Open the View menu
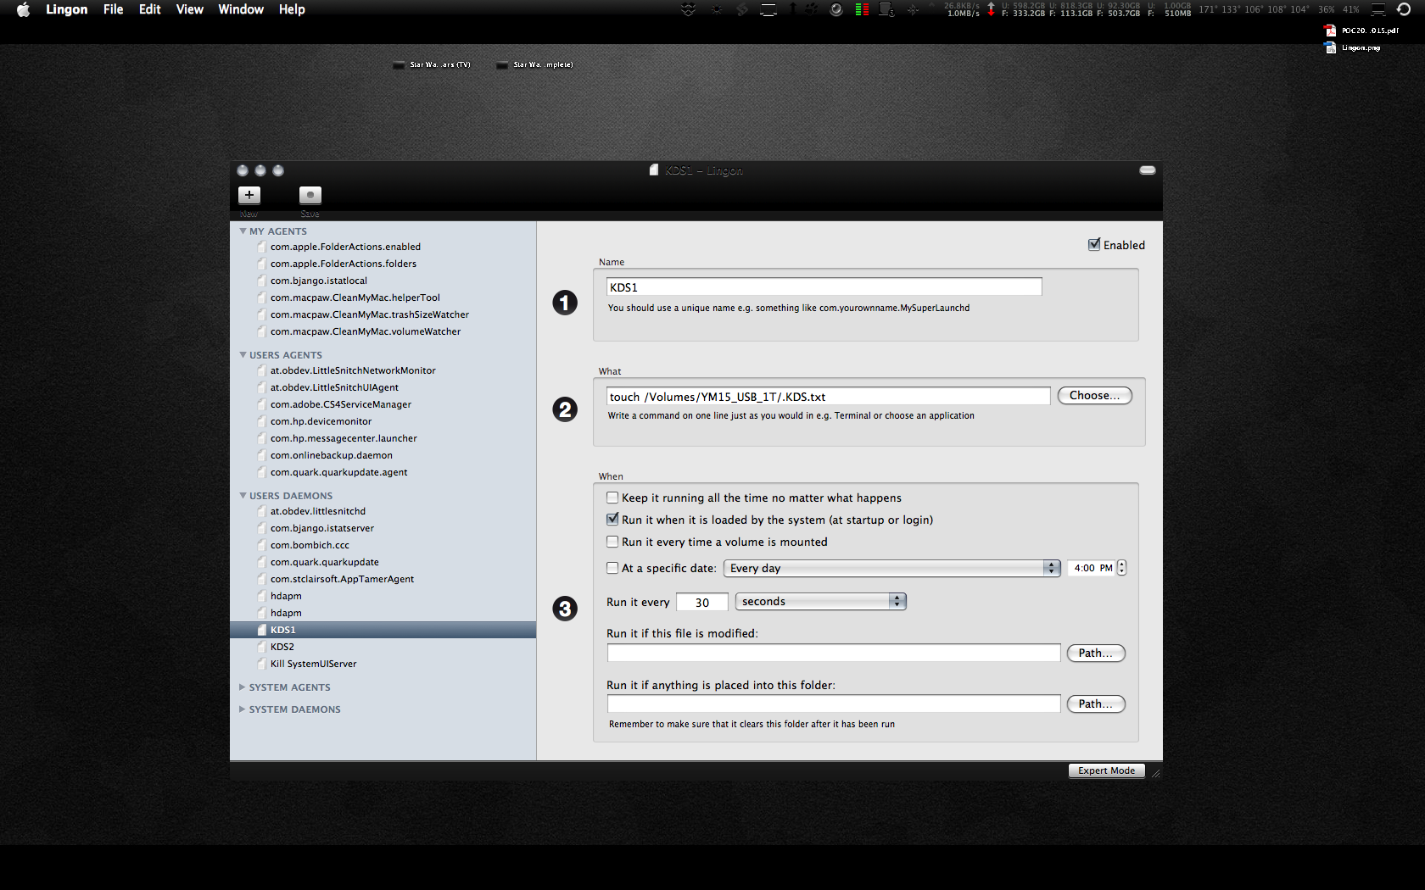 [x=190, y=9]
